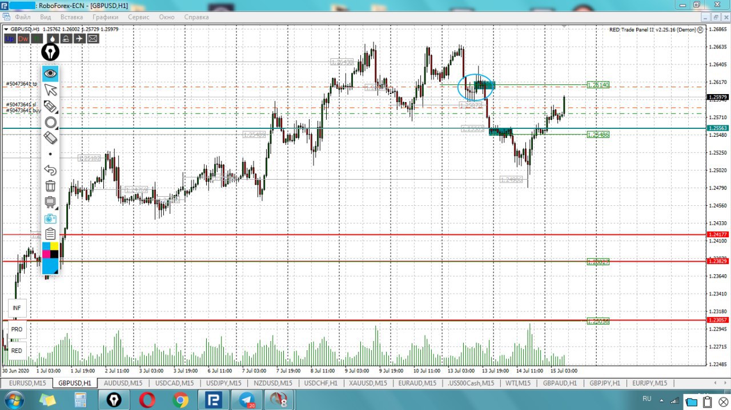Click the PRO panel button
Viewport: 731px width, 410px height.
17,330
